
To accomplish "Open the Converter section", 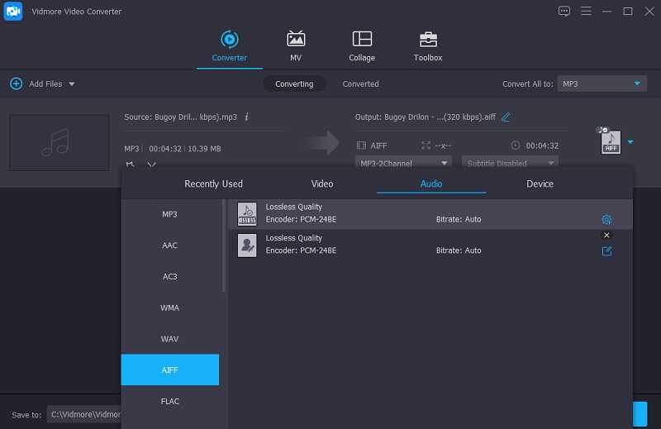I will point(229,46).
